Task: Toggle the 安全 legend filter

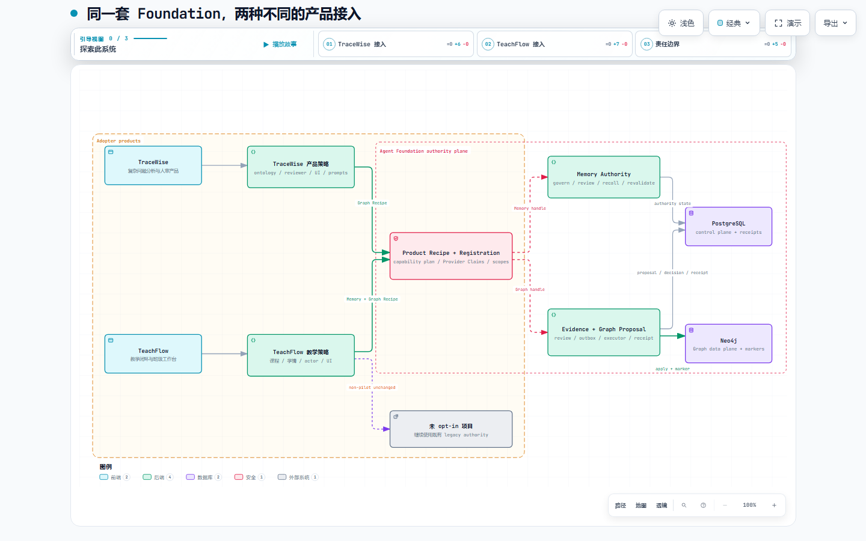Action: [250, 477]
